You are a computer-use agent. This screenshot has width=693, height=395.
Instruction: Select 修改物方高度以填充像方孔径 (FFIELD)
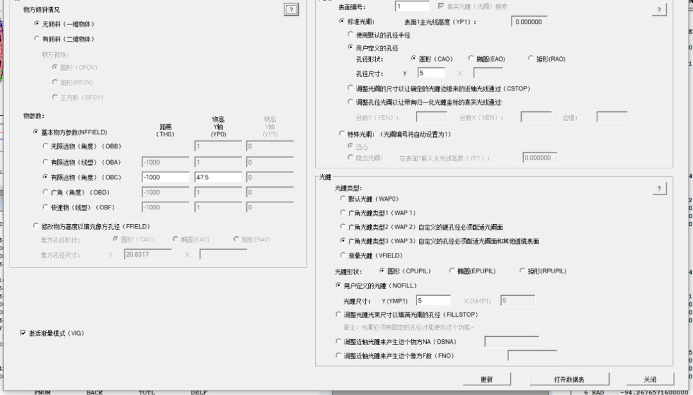(x=36, y=226)
